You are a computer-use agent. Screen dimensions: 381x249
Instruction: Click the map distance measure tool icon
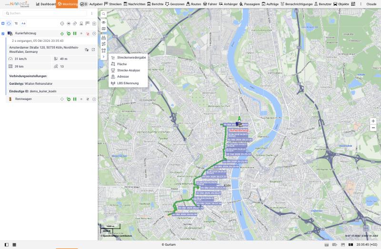[103, 38]
